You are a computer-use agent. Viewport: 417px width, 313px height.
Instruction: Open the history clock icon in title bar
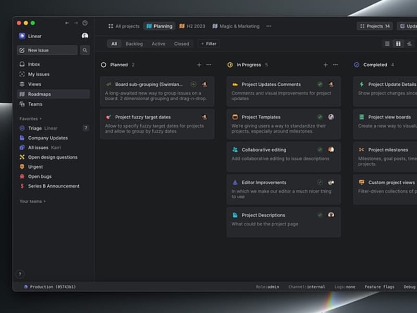pos(85,23)
